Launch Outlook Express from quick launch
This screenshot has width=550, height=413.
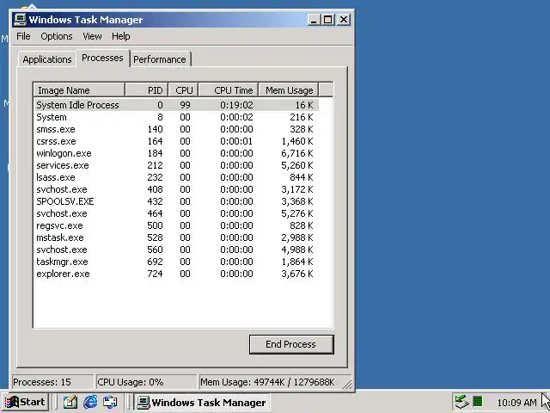click(110, 402)
